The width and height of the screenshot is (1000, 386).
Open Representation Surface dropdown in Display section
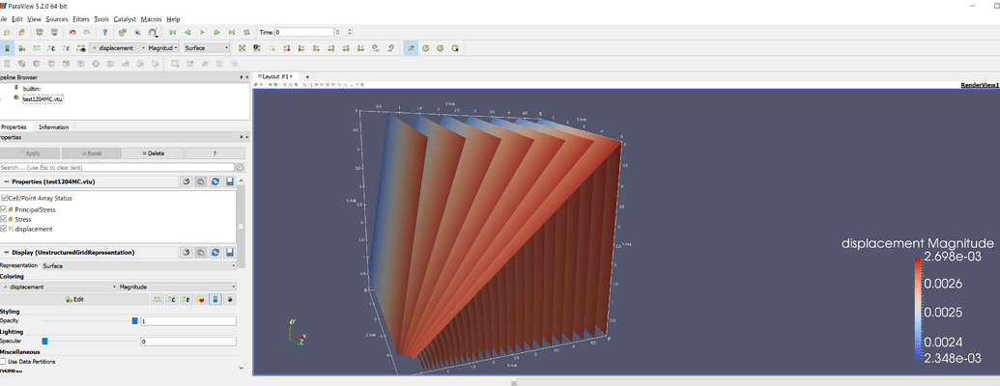(x=138, y=266)
